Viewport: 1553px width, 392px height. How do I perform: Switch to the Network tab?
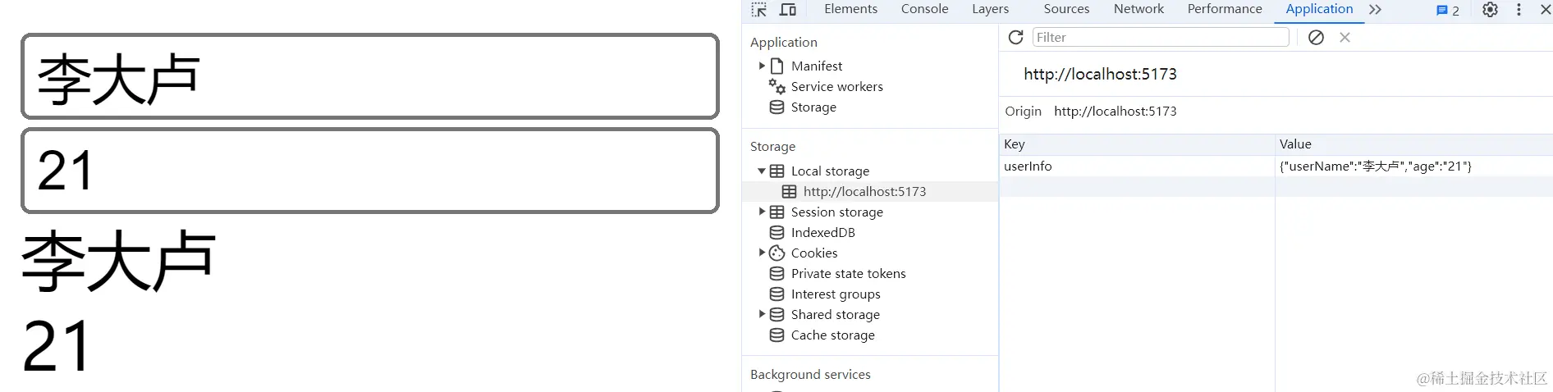tap(1138, 9)
